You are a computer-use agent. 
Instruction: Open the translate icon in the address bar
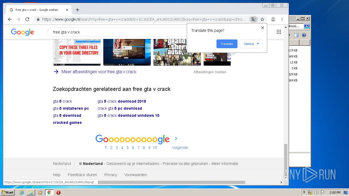(254, 19)
